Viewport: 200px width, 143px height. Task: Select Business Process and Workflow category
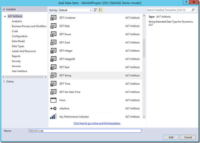pos(29,26)
